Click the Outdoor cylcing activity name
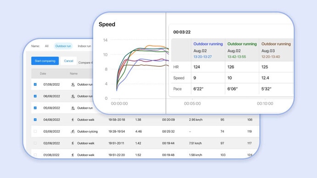 click(87, 131)
